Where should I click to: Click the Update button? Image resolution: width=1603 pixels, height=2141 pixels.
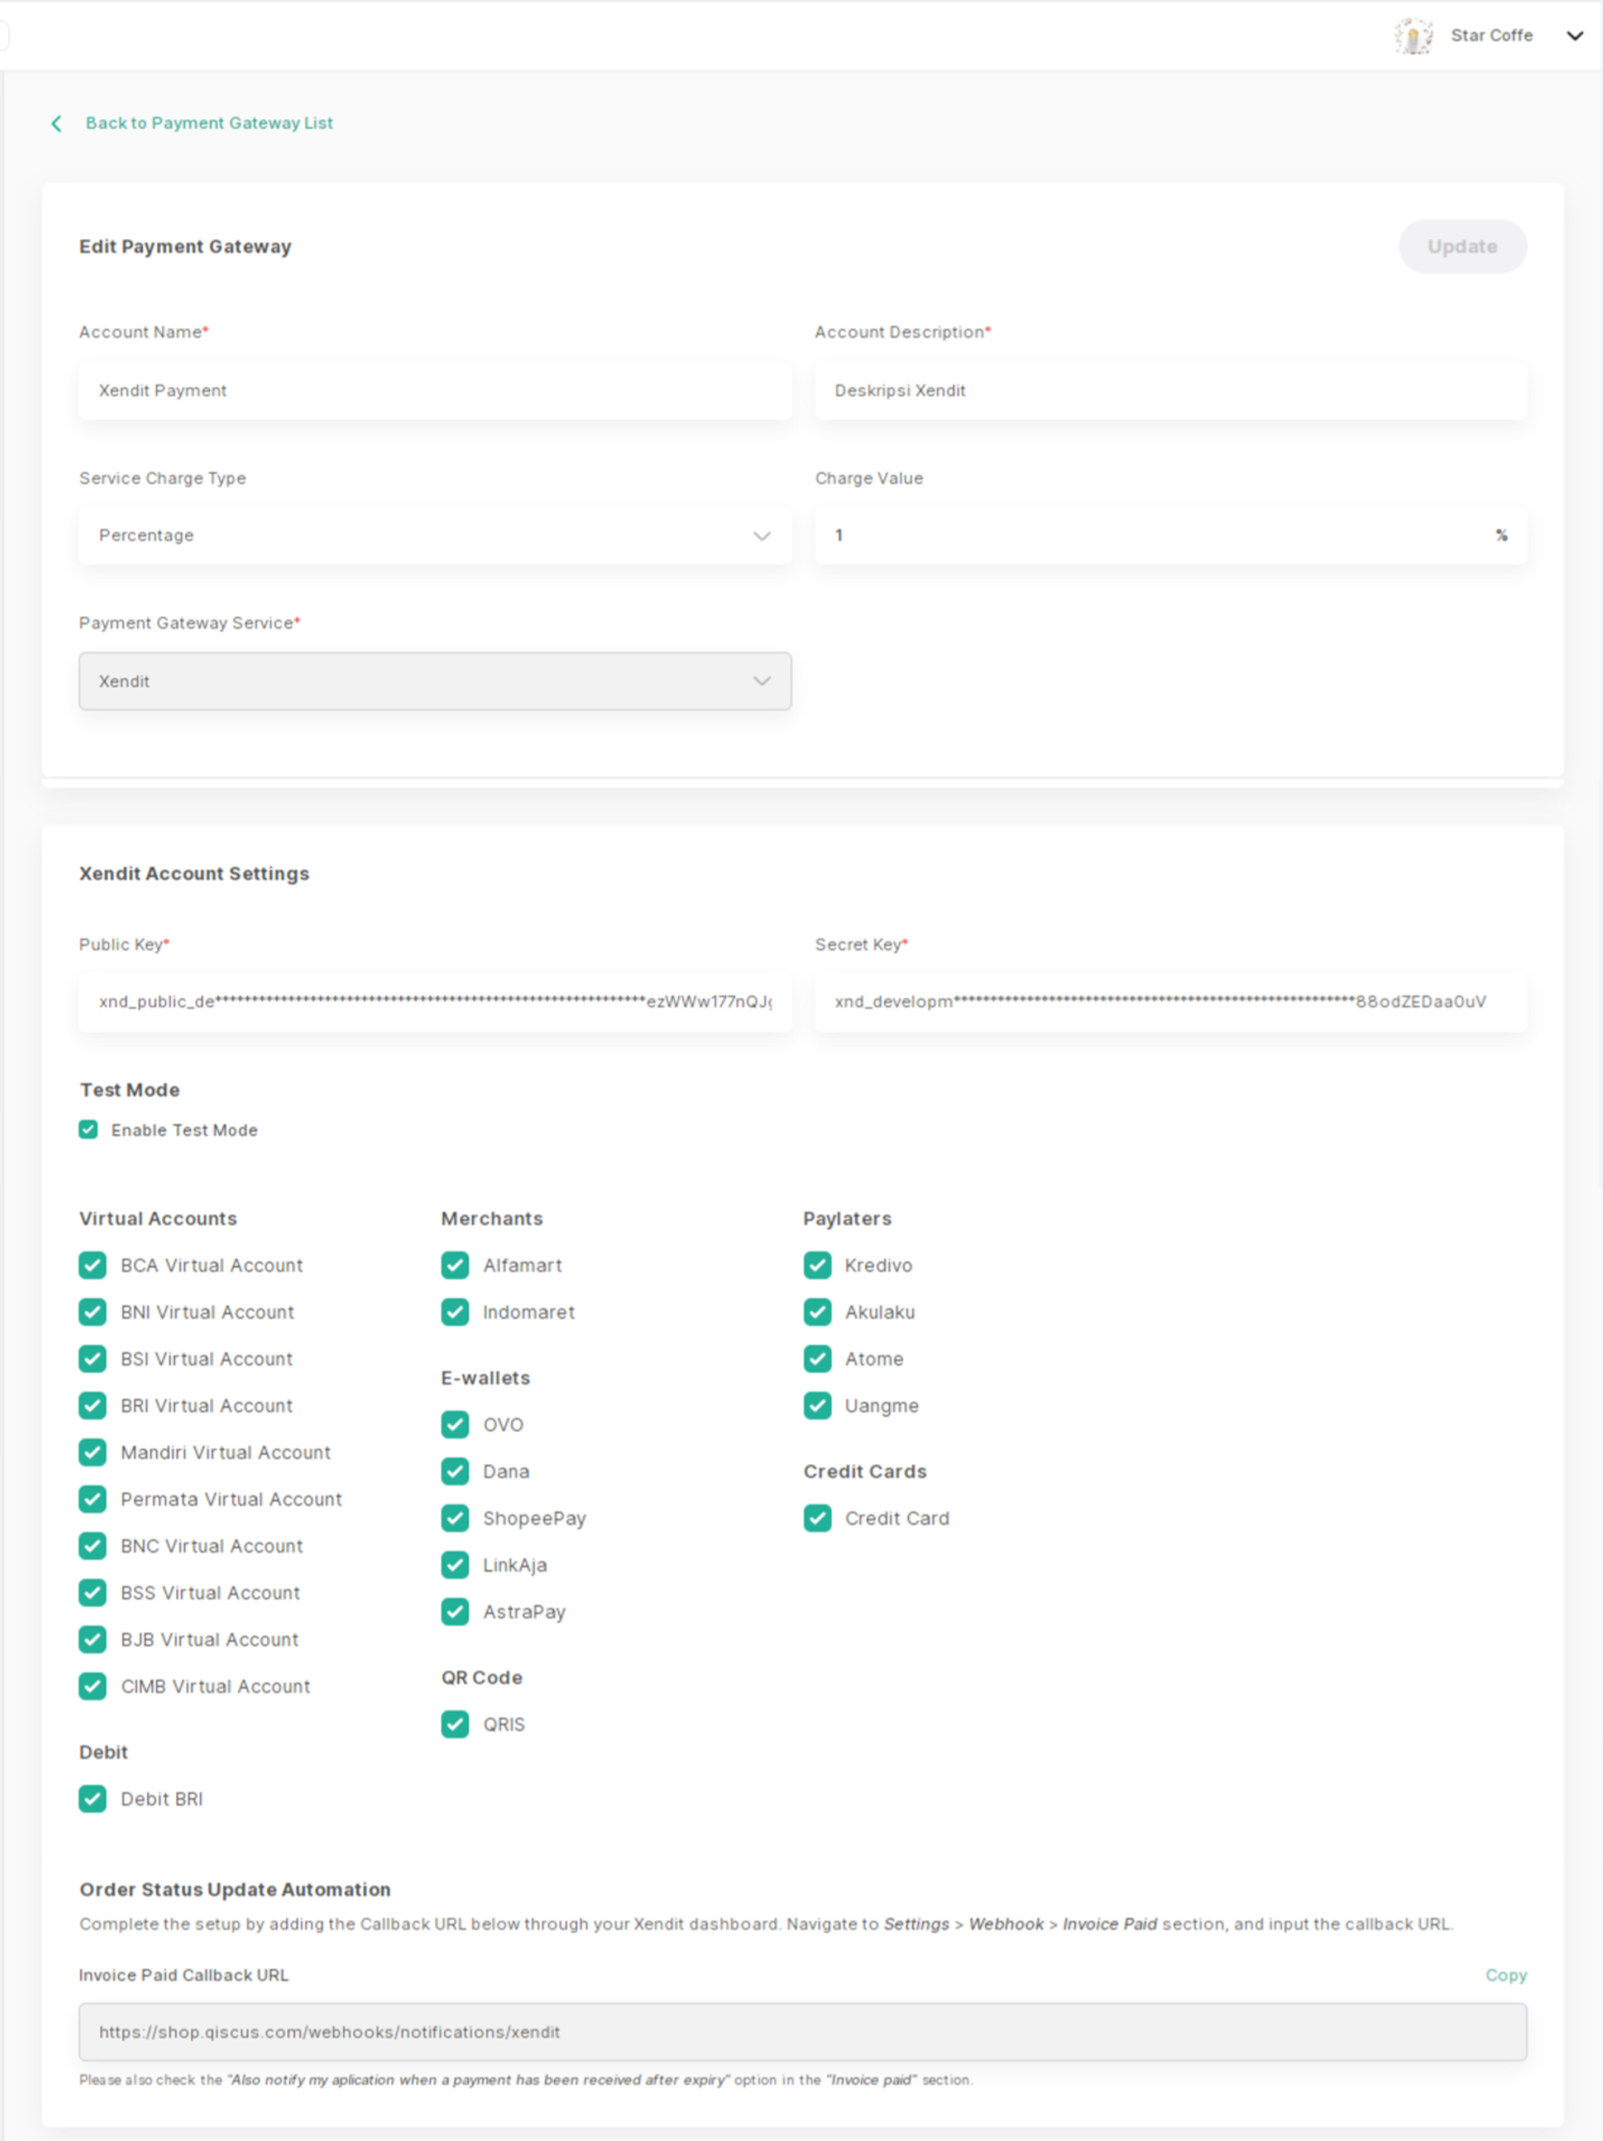1462,247
